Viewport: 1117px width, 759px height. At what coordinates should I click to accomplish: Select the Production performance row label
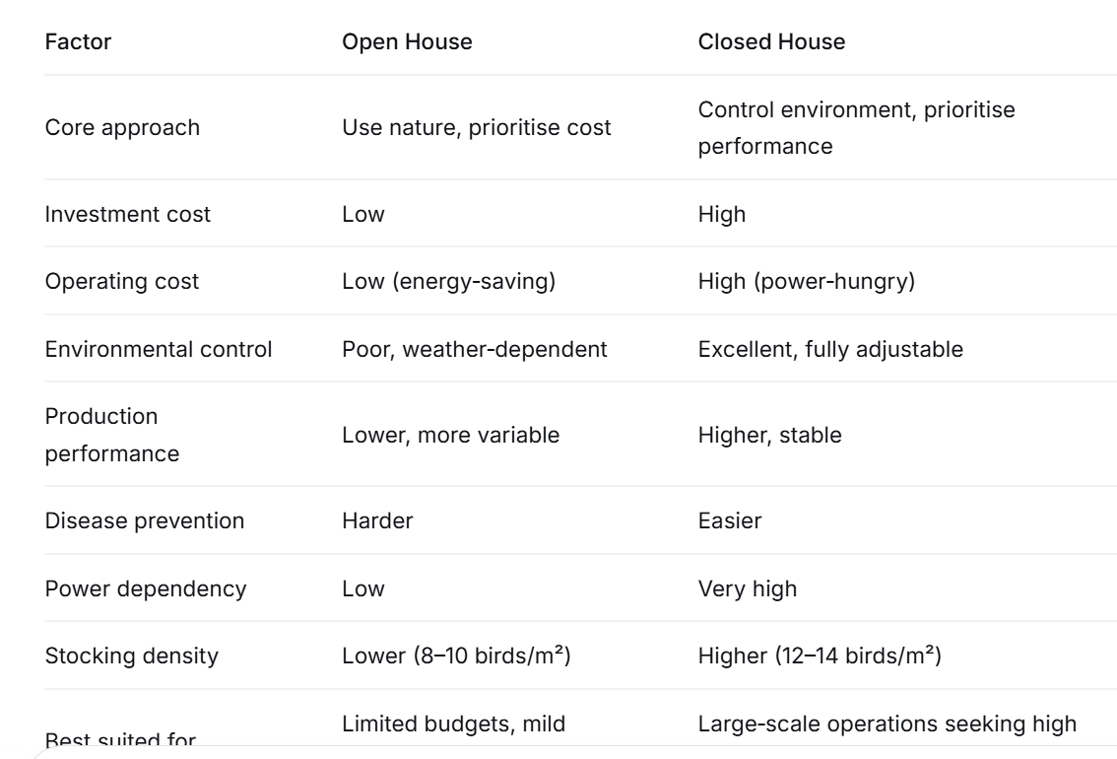point(112,435)
